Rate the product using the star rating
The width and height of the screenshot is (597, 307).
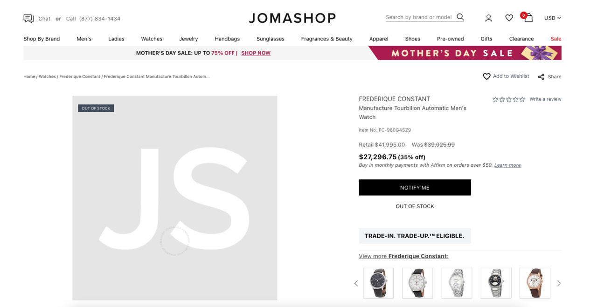click(508, 99)
